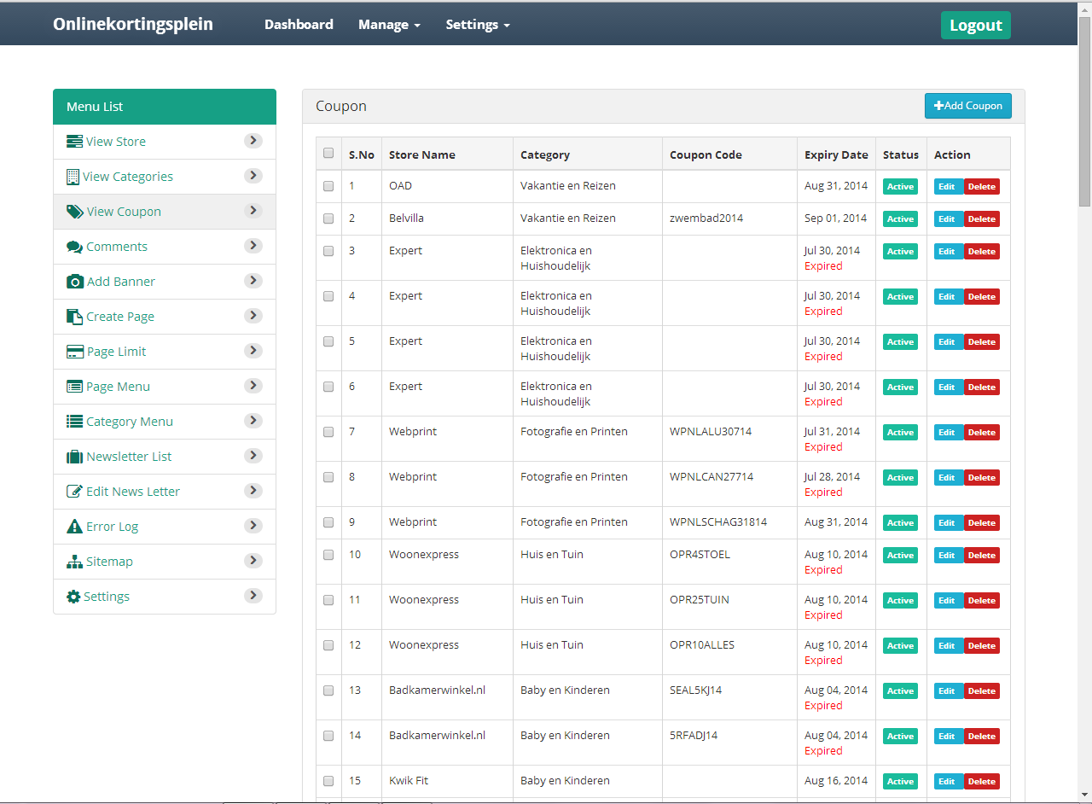Viewport: 1092px width, 804px height.
Task: Edit the OPR10ALLES coupon
Action: 948,646
